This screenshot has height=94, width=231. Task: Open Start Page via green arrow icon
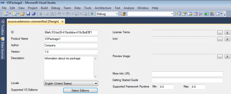(x=206, y=14)
